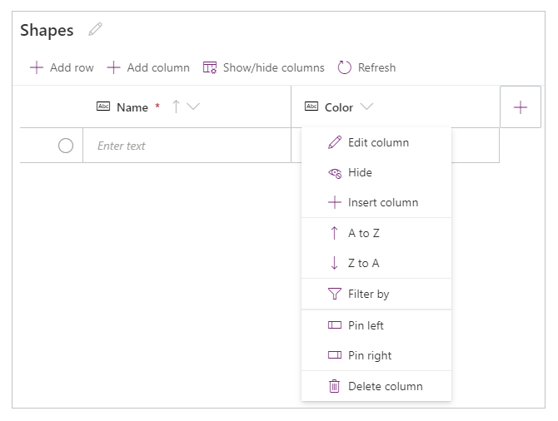Viewport: 558px width, 421px height.
Task: Click the Abc type icon beside Name
Action: click(x=103, y=106)
